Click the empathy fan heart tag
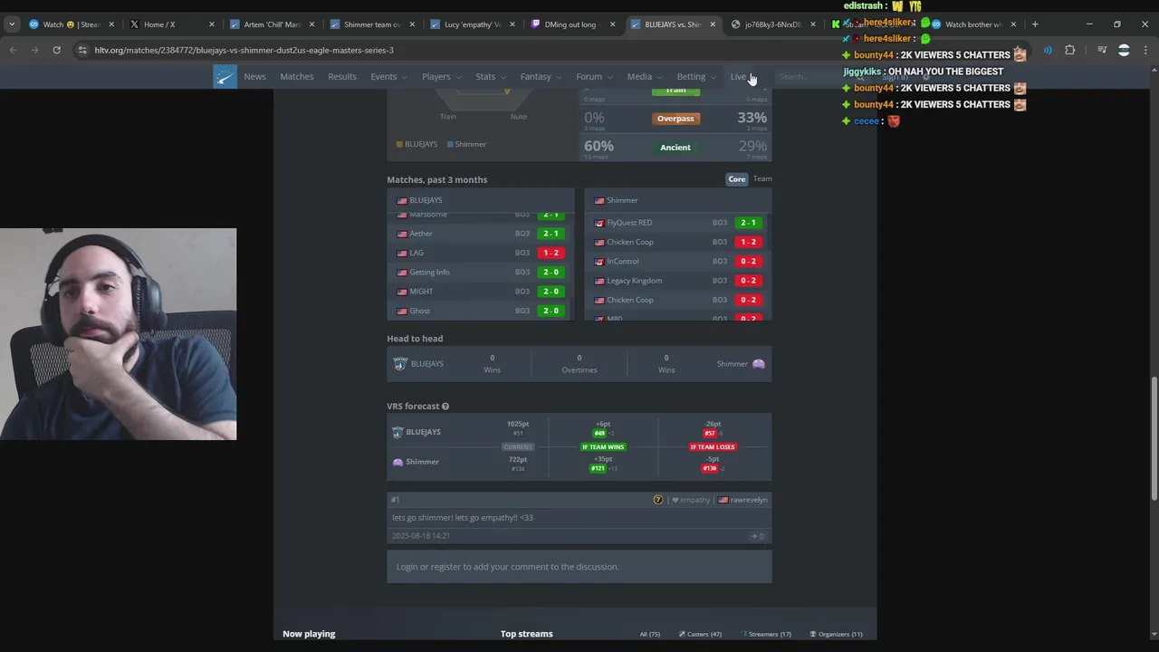The height and width of the screenshot is (652, 1159). (x=691, y=500)
